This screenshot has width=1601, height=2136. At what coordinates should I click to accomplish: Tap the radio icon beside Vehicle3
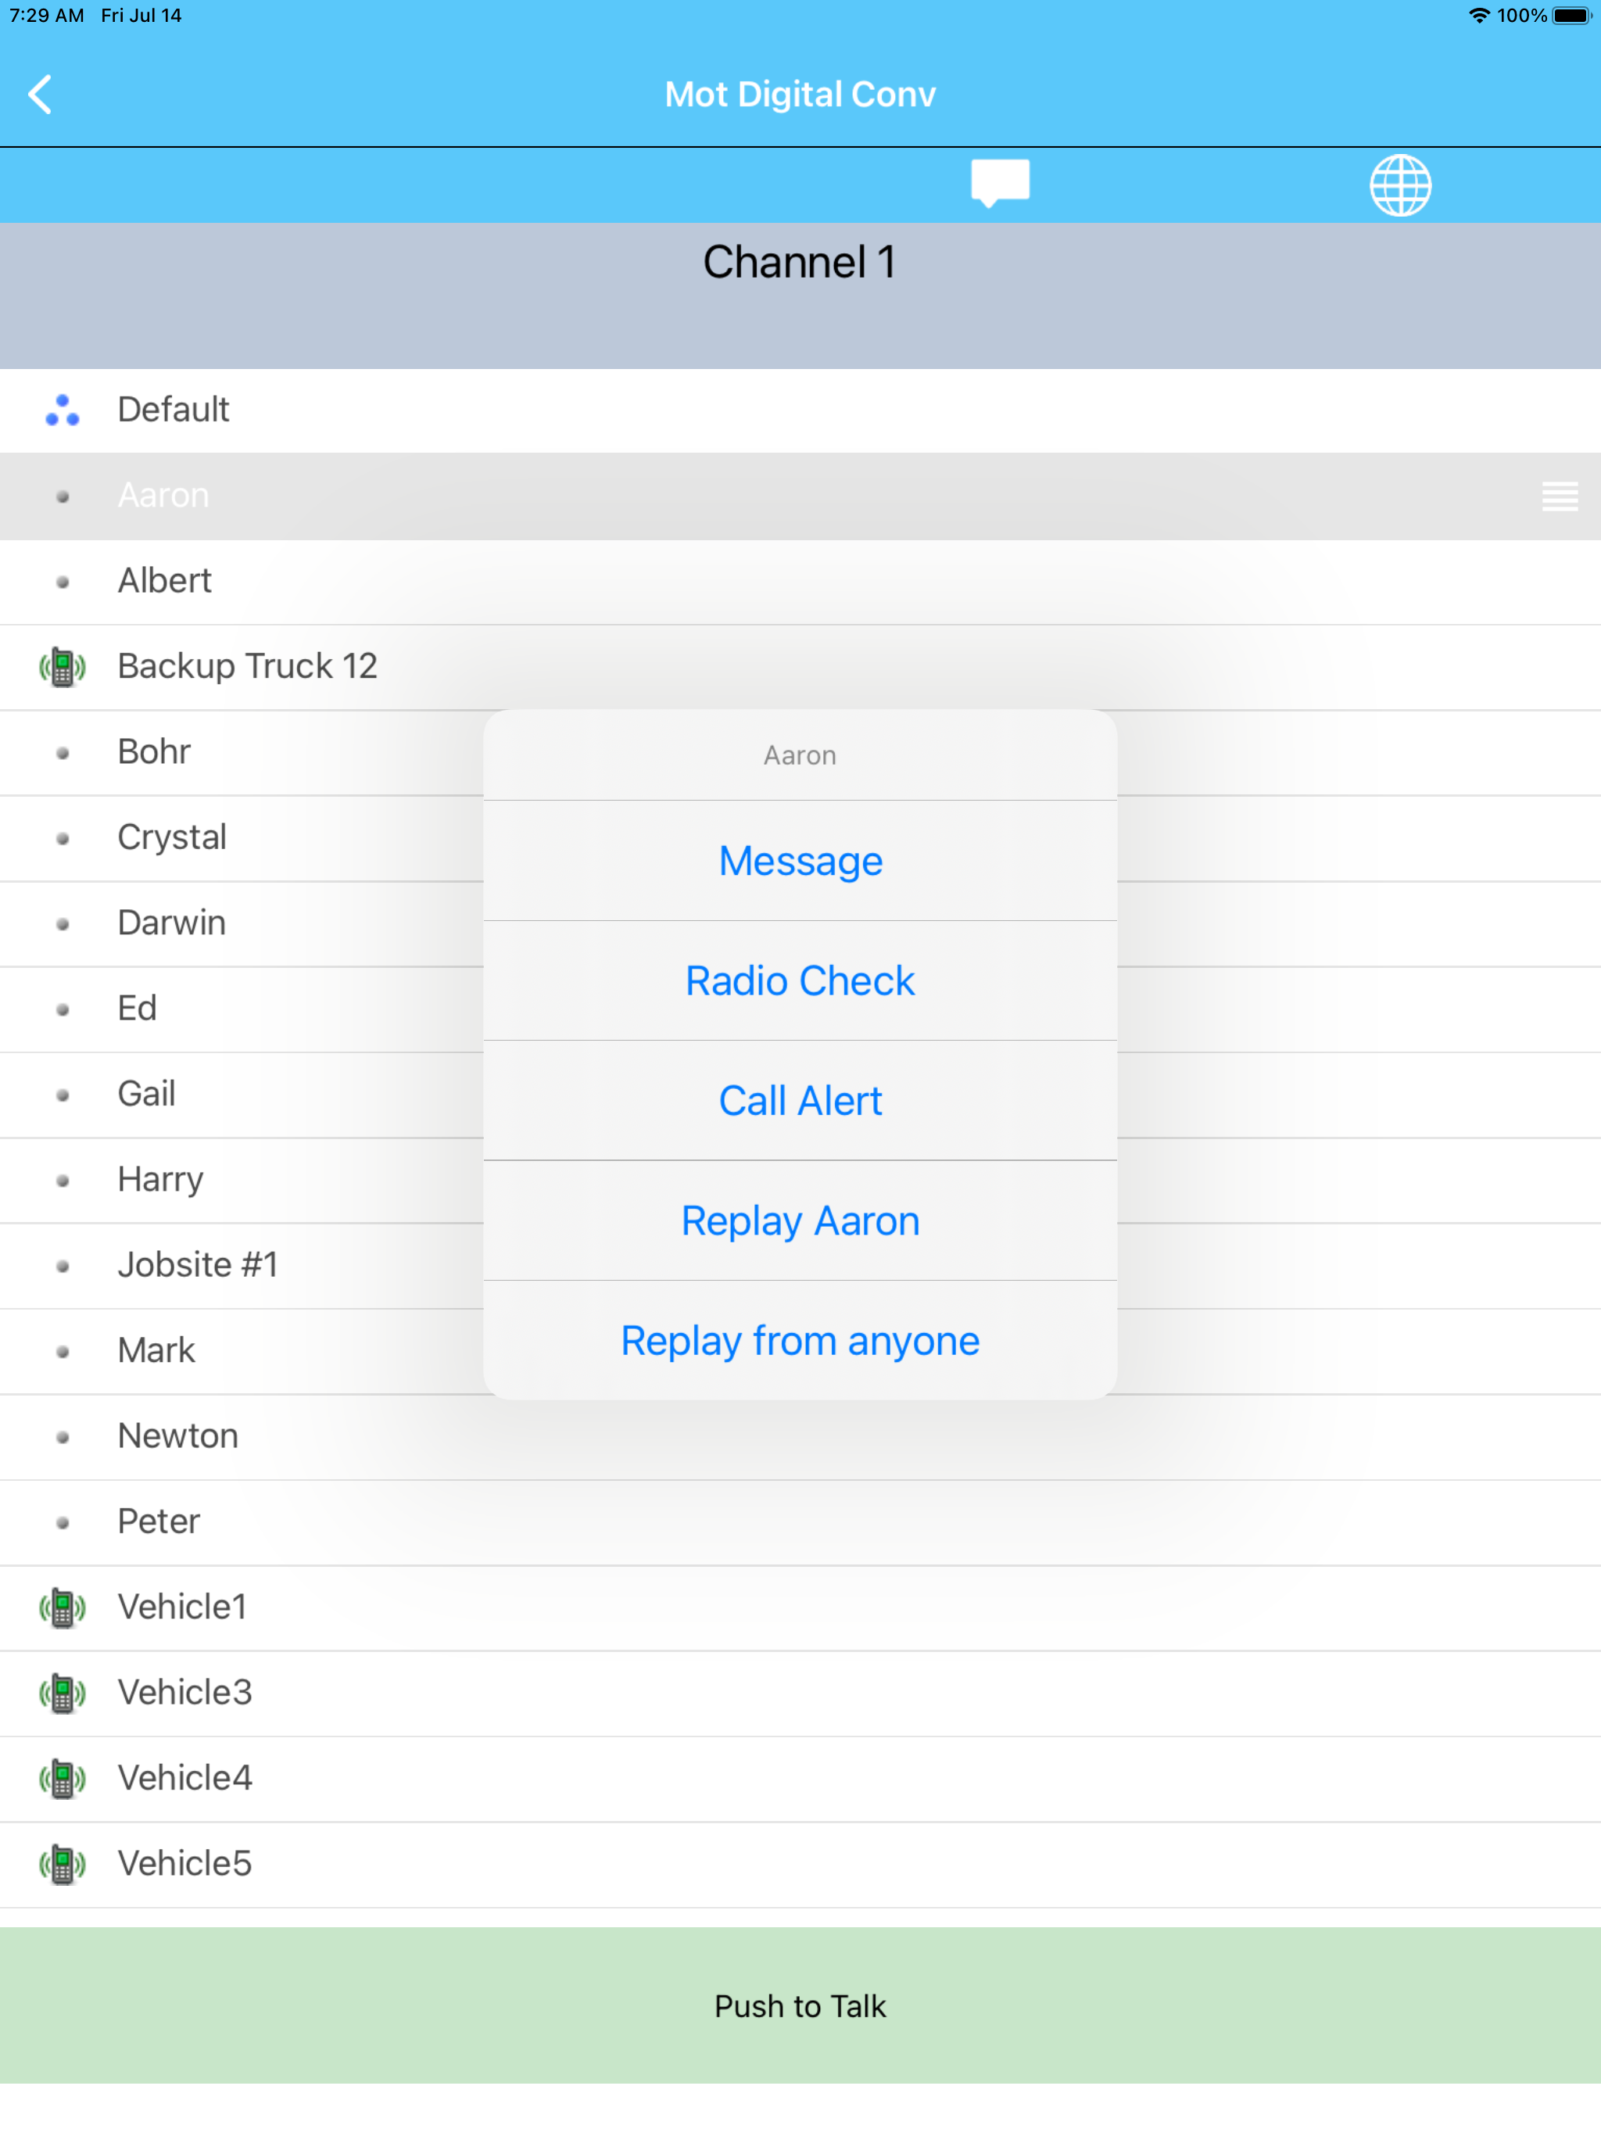[x=63, y=1693]
